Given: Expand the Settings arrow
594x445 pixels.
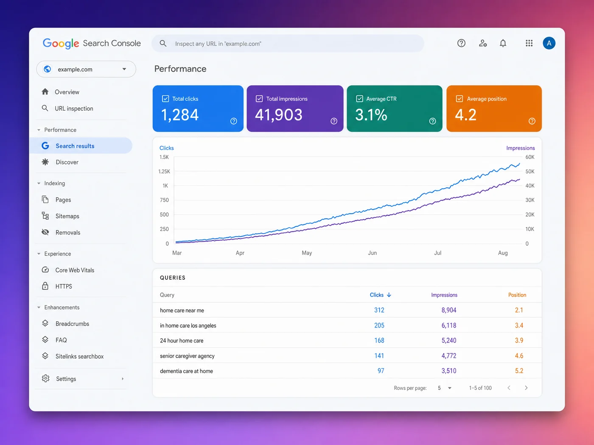Looking at the screenshot, I should [x=123, y=379].
